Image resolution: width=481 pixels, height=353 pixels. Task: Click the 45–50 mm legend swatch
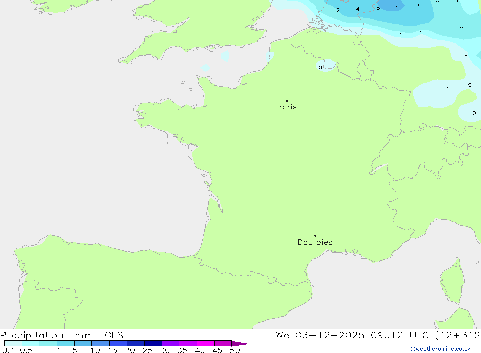223,343
